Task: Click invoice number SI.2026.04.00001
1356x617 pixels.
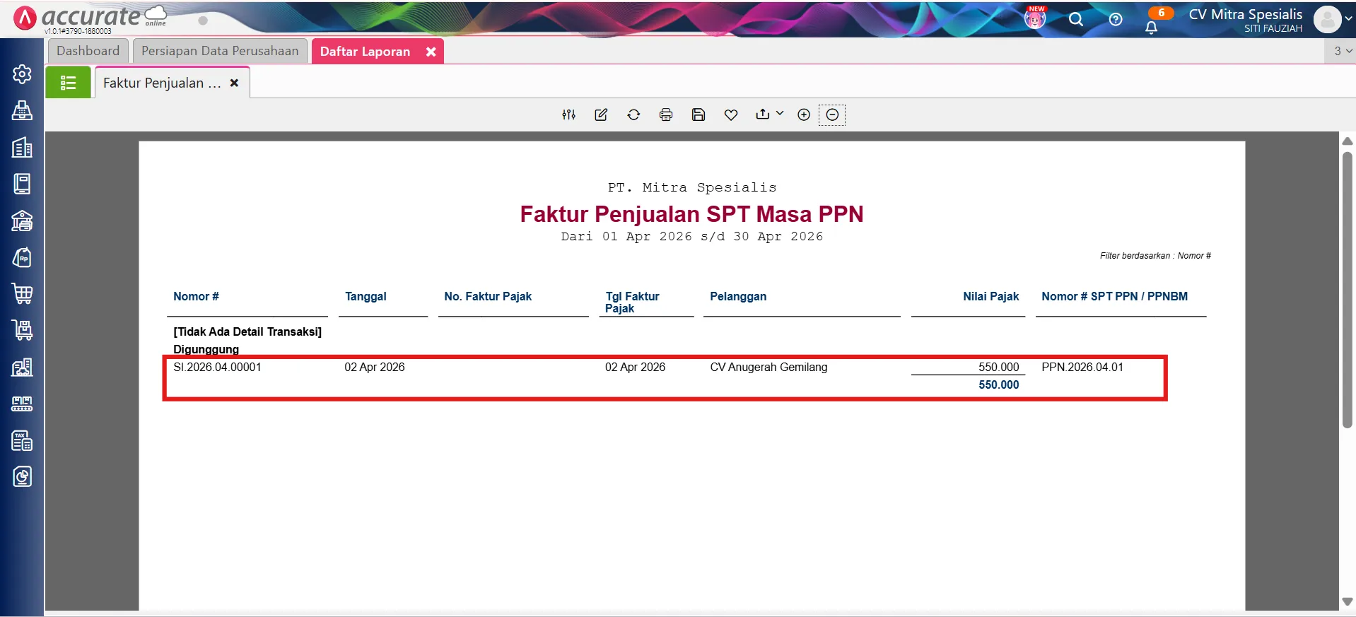Action: [217, 367]
